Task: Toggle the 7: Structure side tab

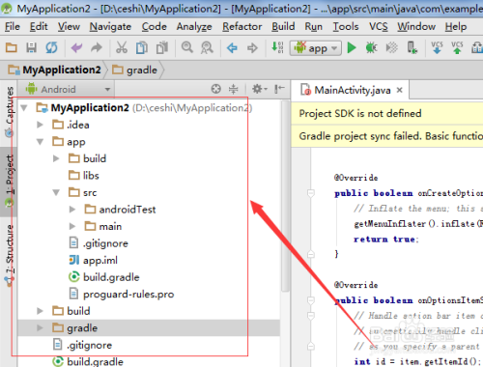Action: tap(10, 255)
